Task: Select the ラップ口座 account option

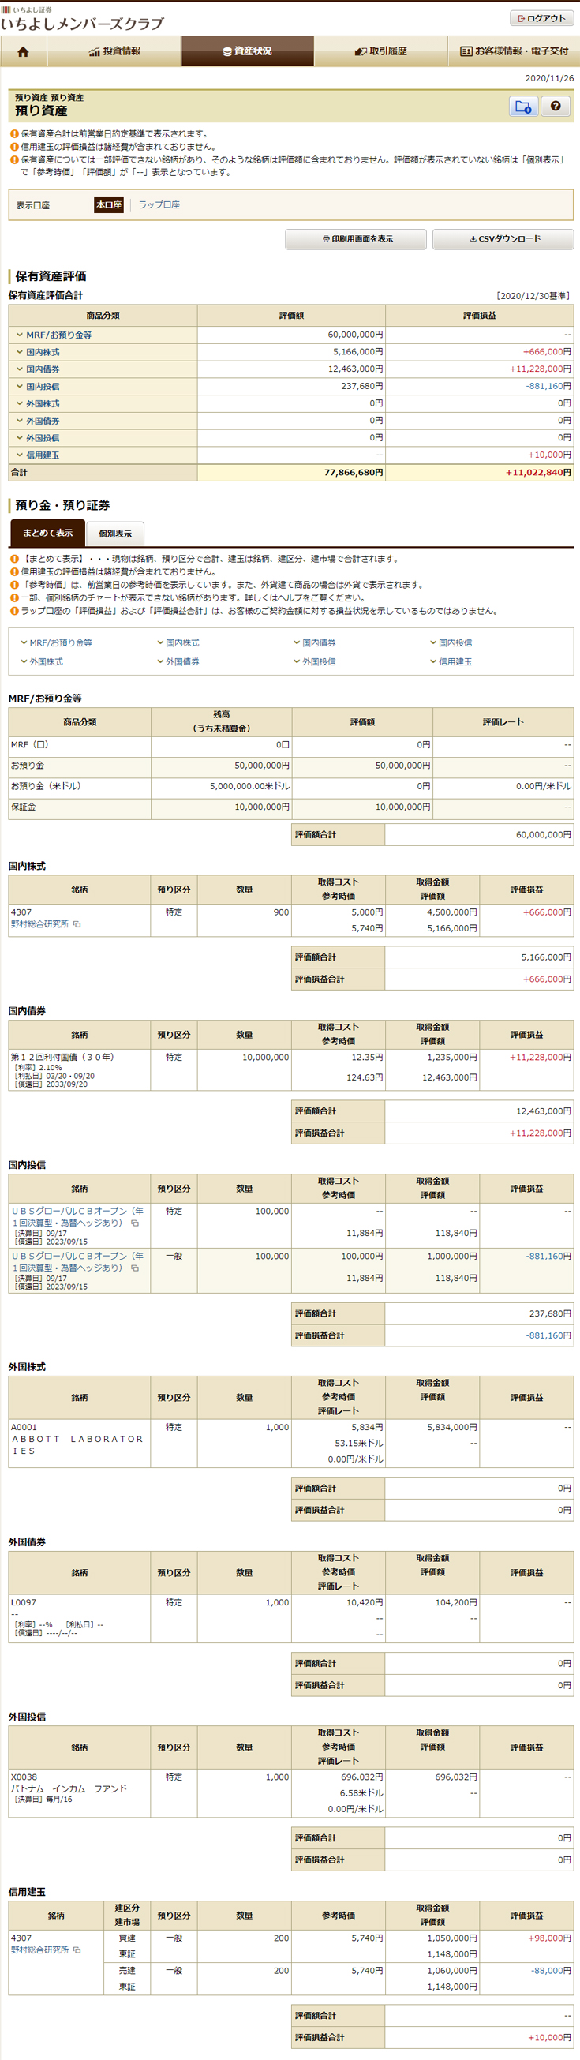Action: [159, 205]
